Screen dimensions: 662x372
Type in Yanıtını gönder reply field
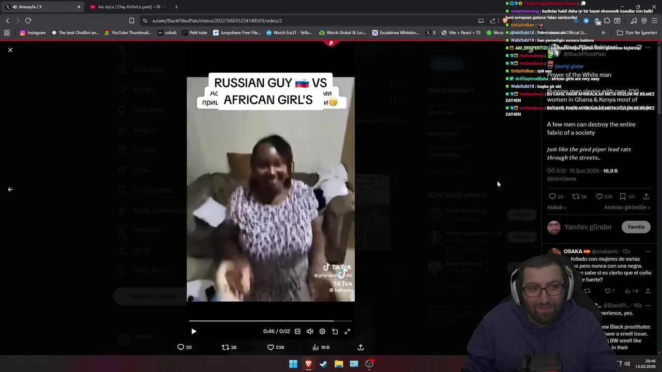pos(588,227)
